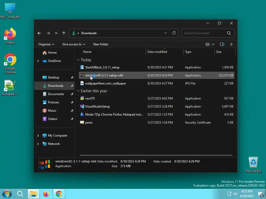Click the plus icon in toolbar
This screenshot has height=199, width=266.
click(x=231, y=44)
